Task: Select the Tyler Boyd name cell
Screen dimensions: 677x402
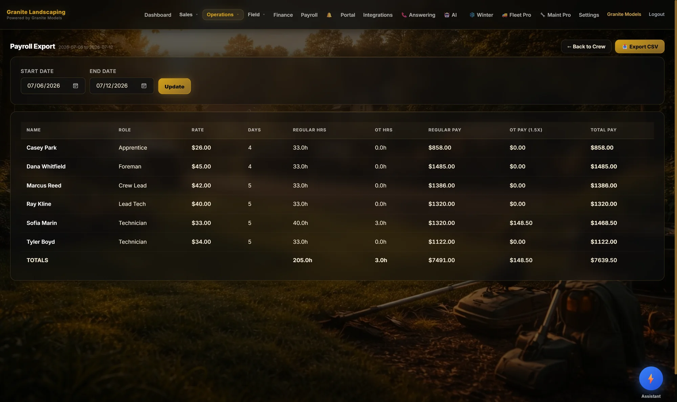Action: pos(41,242)
